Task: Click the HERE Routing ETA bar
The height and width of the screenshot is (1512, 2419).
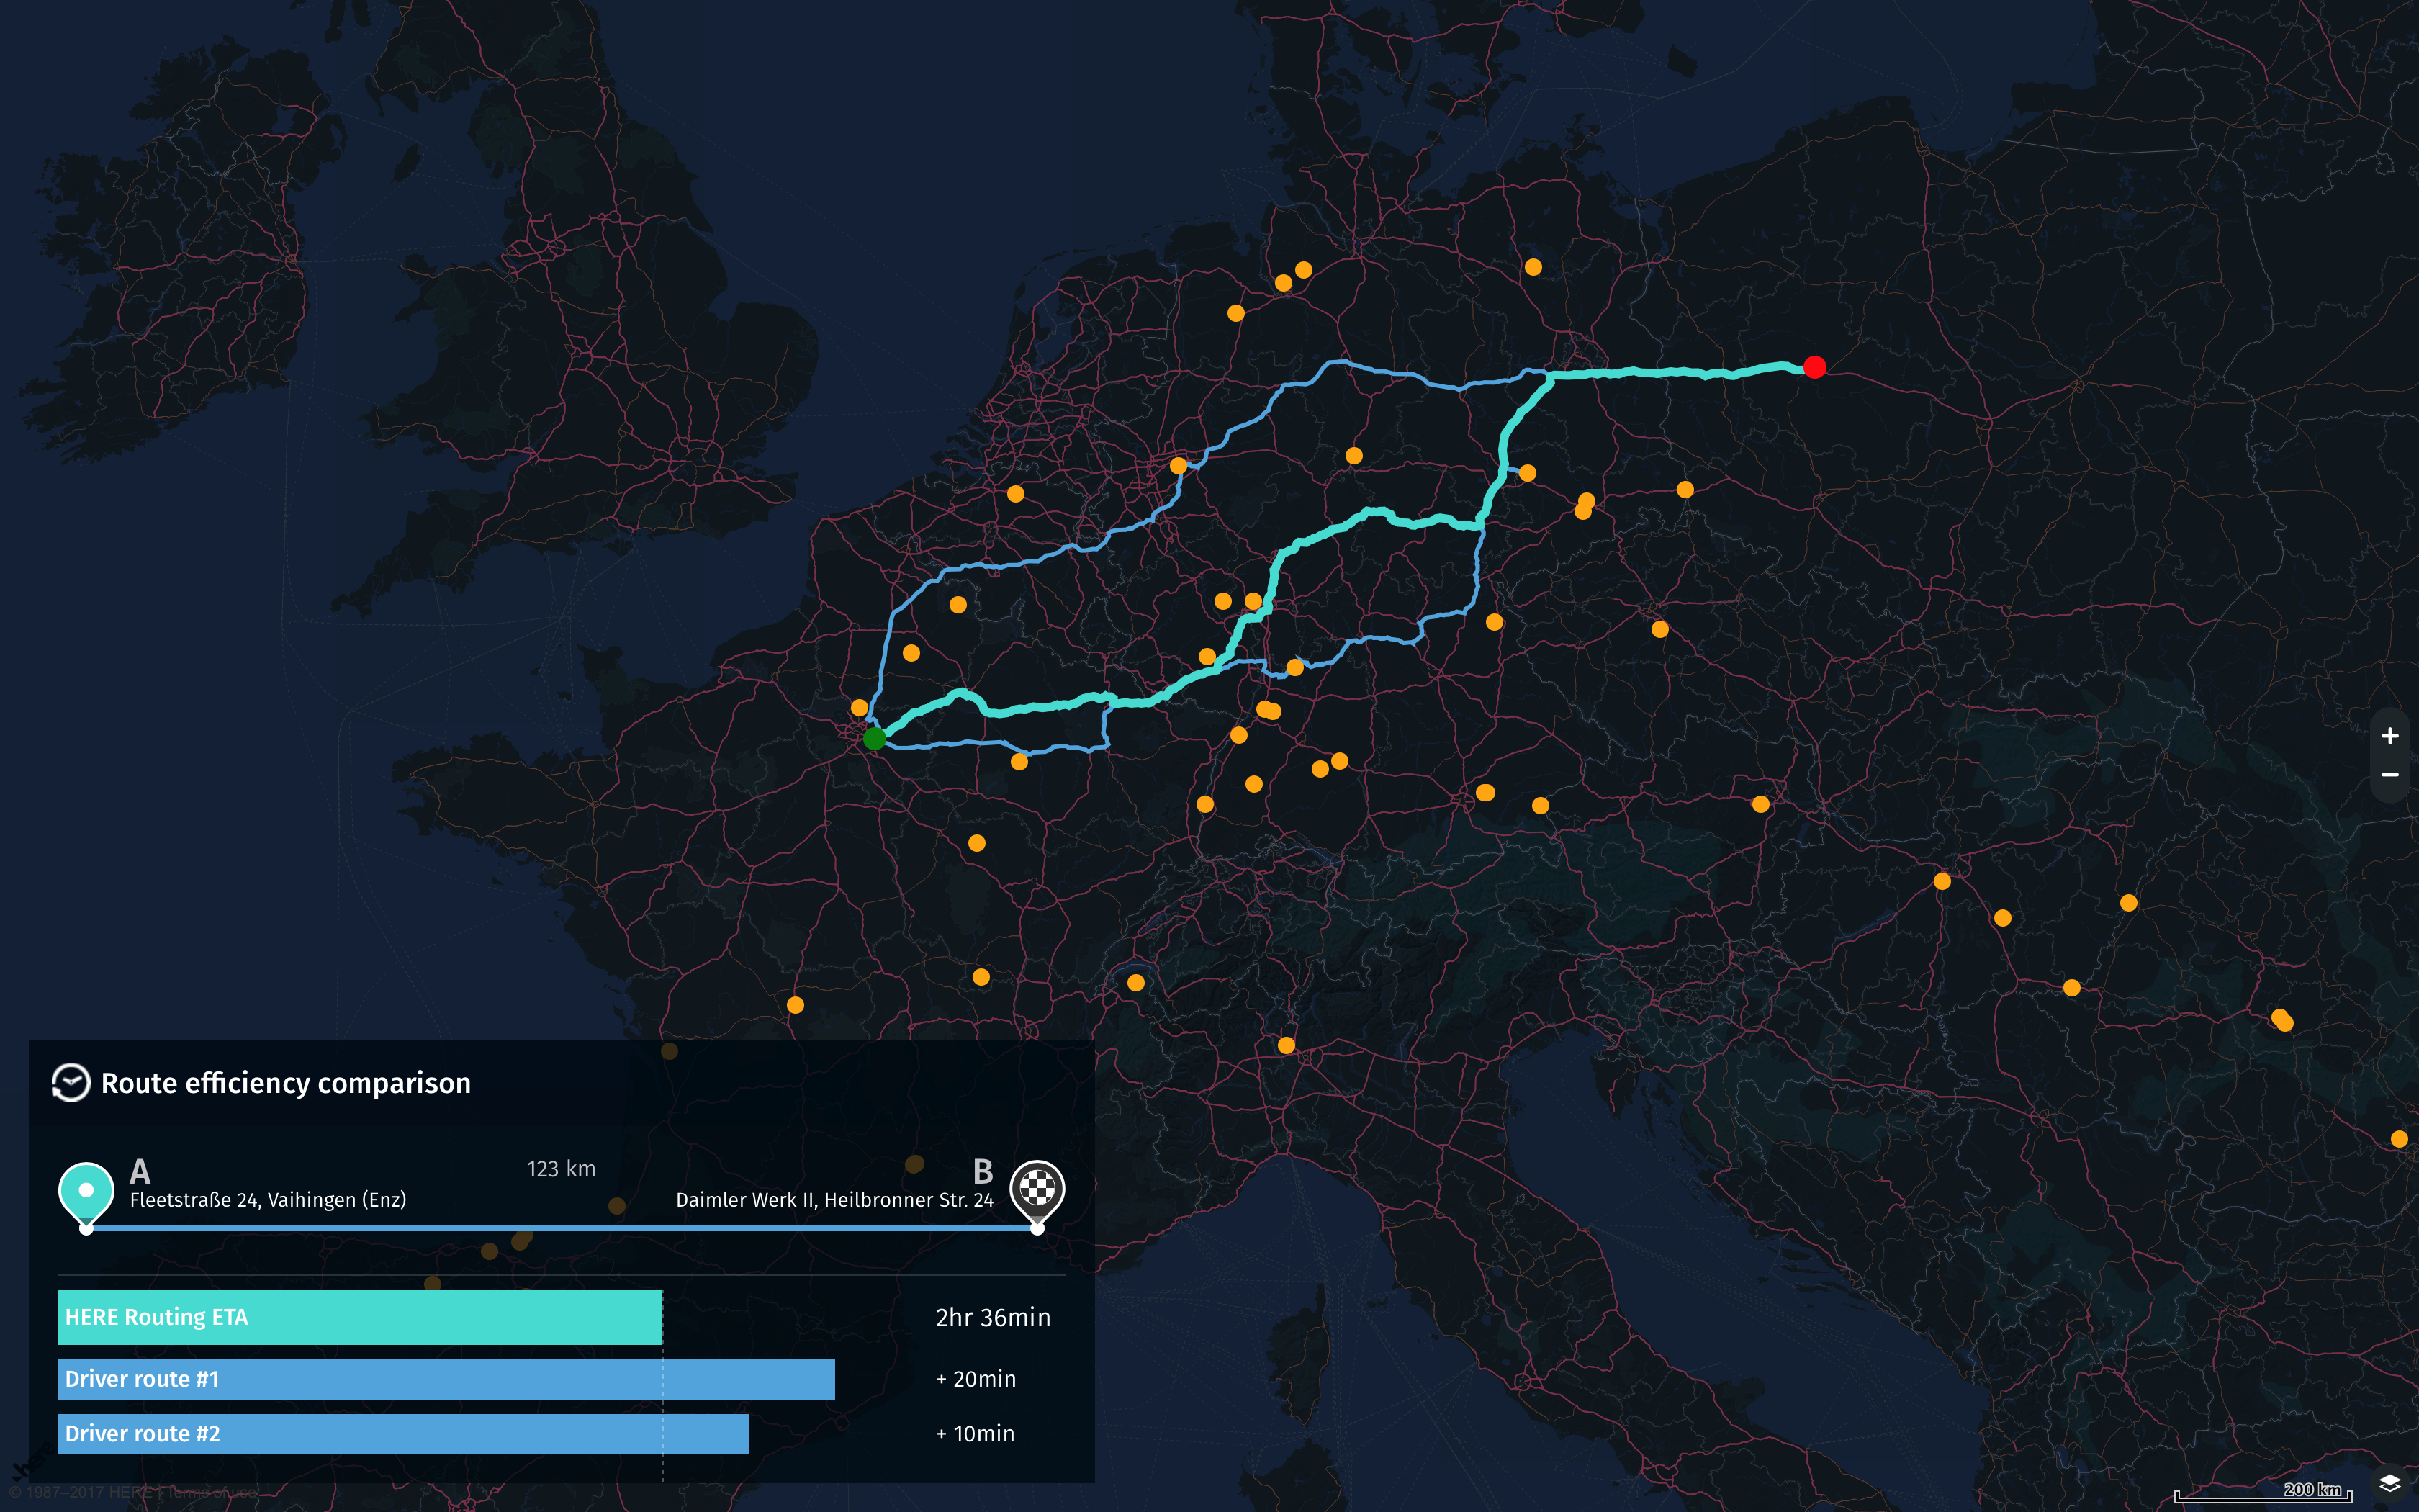Action: (x=360, y=1317)
